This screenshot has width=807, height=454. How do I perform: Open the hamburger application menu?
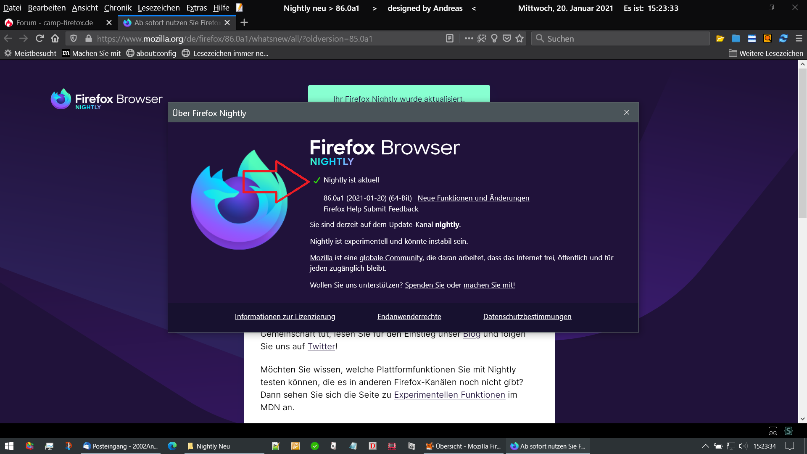799,38
